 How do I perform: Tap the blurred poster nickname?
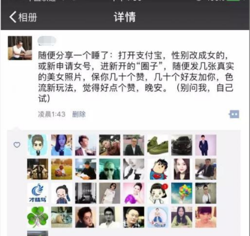(x=47, y=41)
